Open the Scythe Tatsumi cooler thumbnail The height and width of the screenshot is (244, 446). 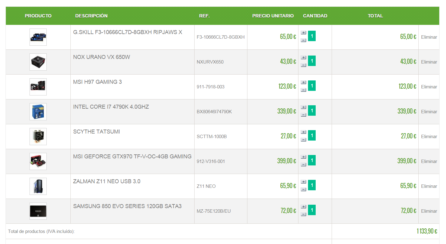(x=38, y=137)
